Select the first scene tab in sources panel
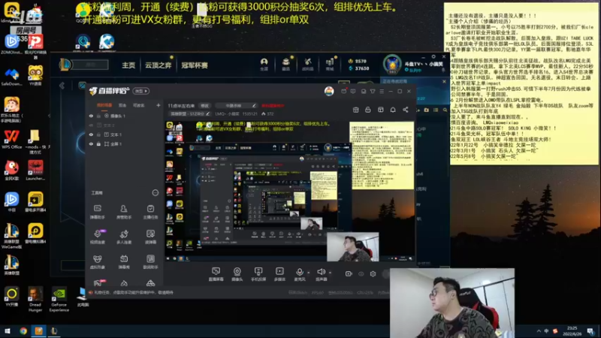Screen dimensions: 601x338 pyautogui.click(x=104, y=105)
